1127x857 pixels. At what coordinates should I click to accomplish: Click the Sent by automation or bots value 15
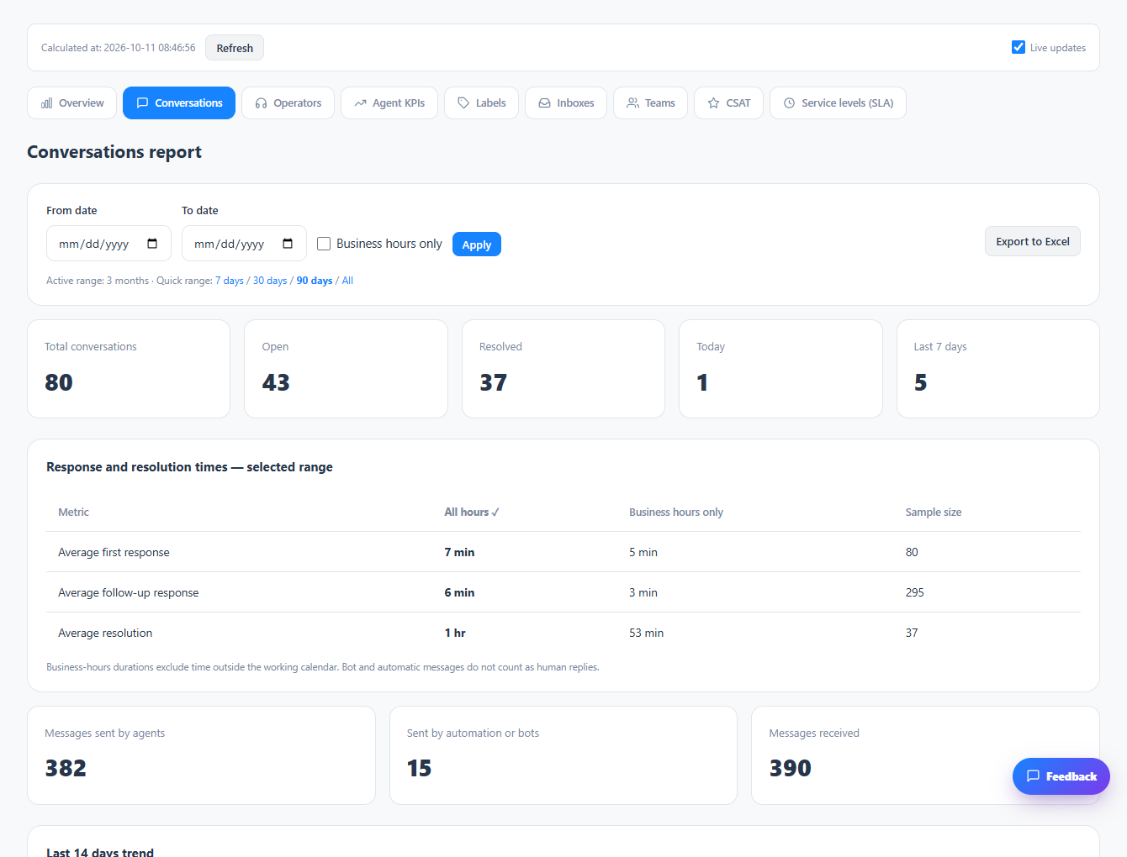pyautogui.click(x=419, y=768)
